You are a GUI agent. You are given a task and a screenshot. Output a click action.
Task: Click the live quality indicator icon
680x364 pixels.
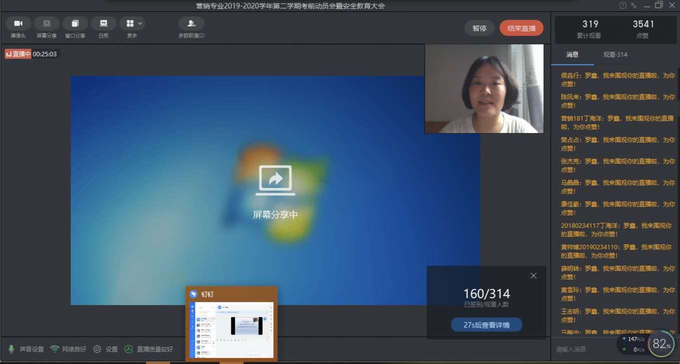click(129, 349)
